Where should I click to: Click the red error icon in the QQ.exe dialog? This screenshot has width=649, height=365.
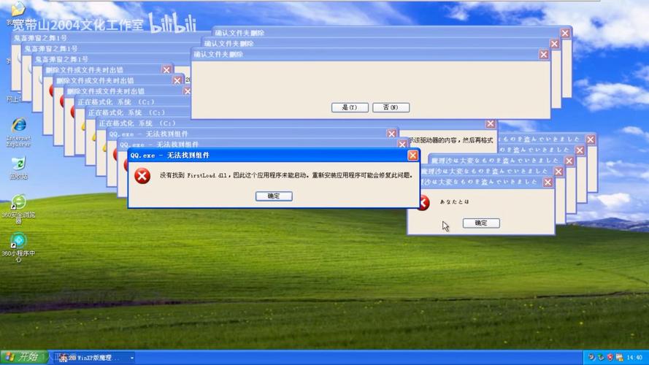click(x=142, y=176)
